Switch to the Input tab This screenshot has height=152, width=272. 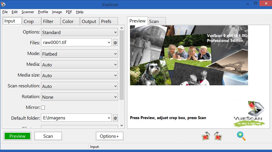click(x=12, y=21)
